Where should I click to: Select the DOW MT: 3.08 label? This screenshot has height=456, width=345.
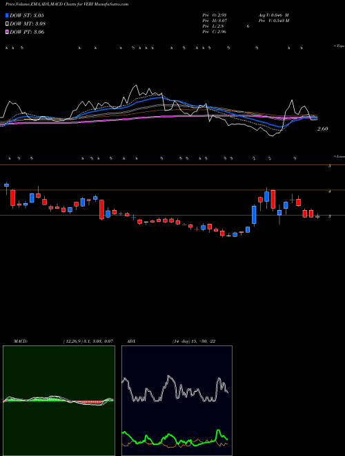pos(28,24)
